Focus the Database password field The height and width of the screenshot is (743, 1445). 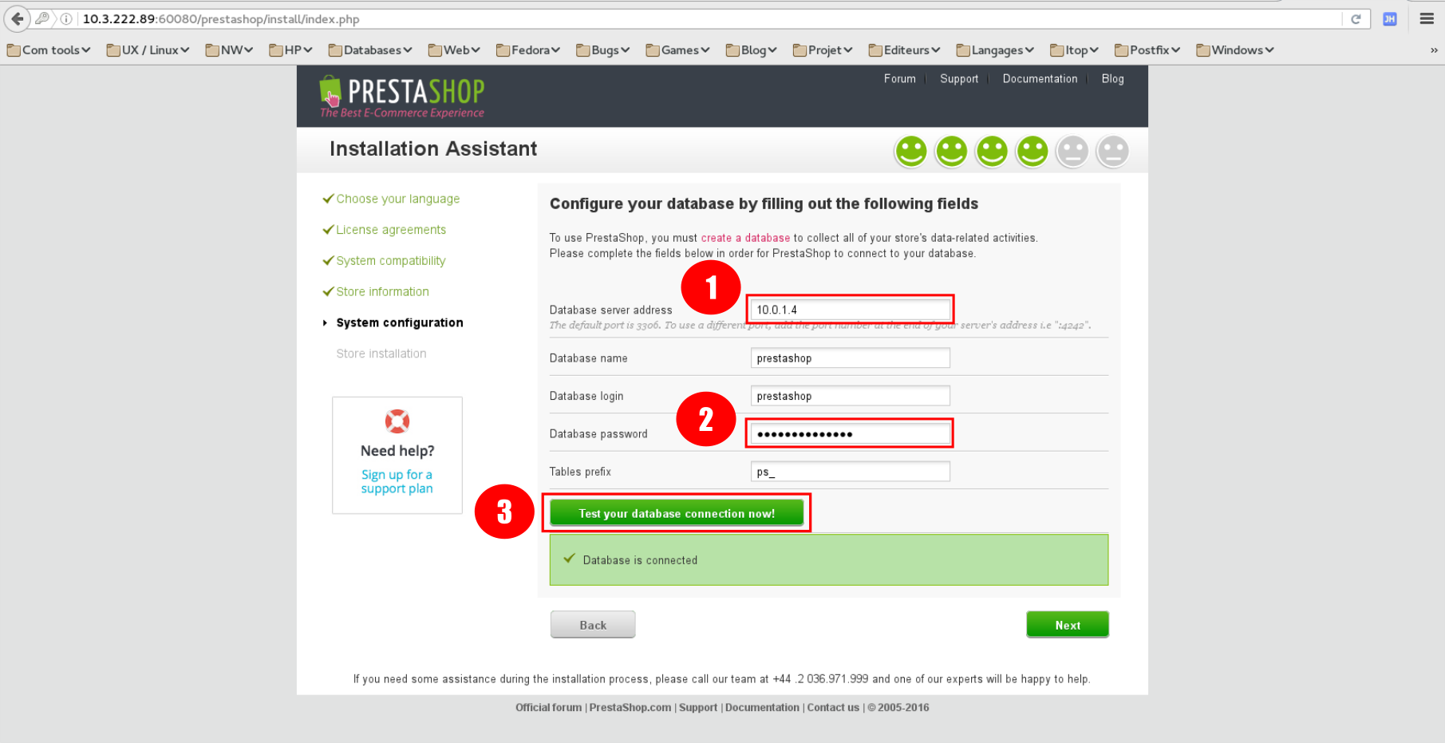tap(850, 434)
